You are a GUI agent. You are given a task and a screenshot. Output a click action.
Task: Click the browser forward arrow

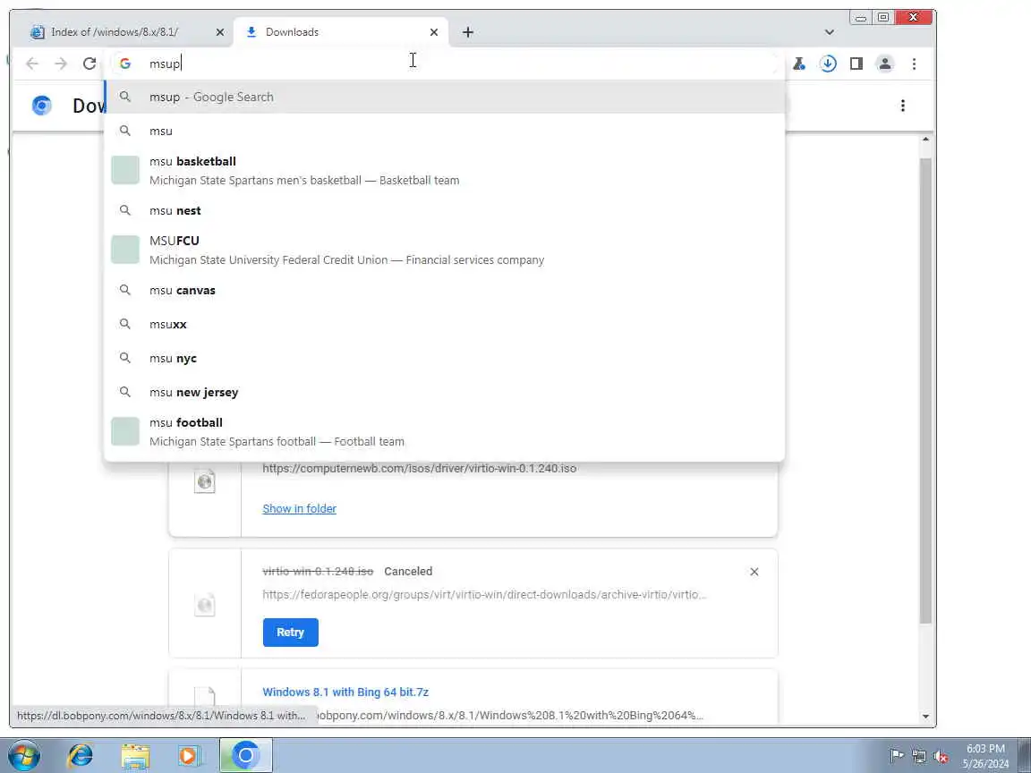[61, 64]
